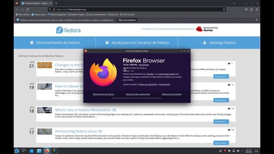Screen dimensions: 274x154
Task: Click the Fedora logo on the page
Action: [x=68, y=30]
